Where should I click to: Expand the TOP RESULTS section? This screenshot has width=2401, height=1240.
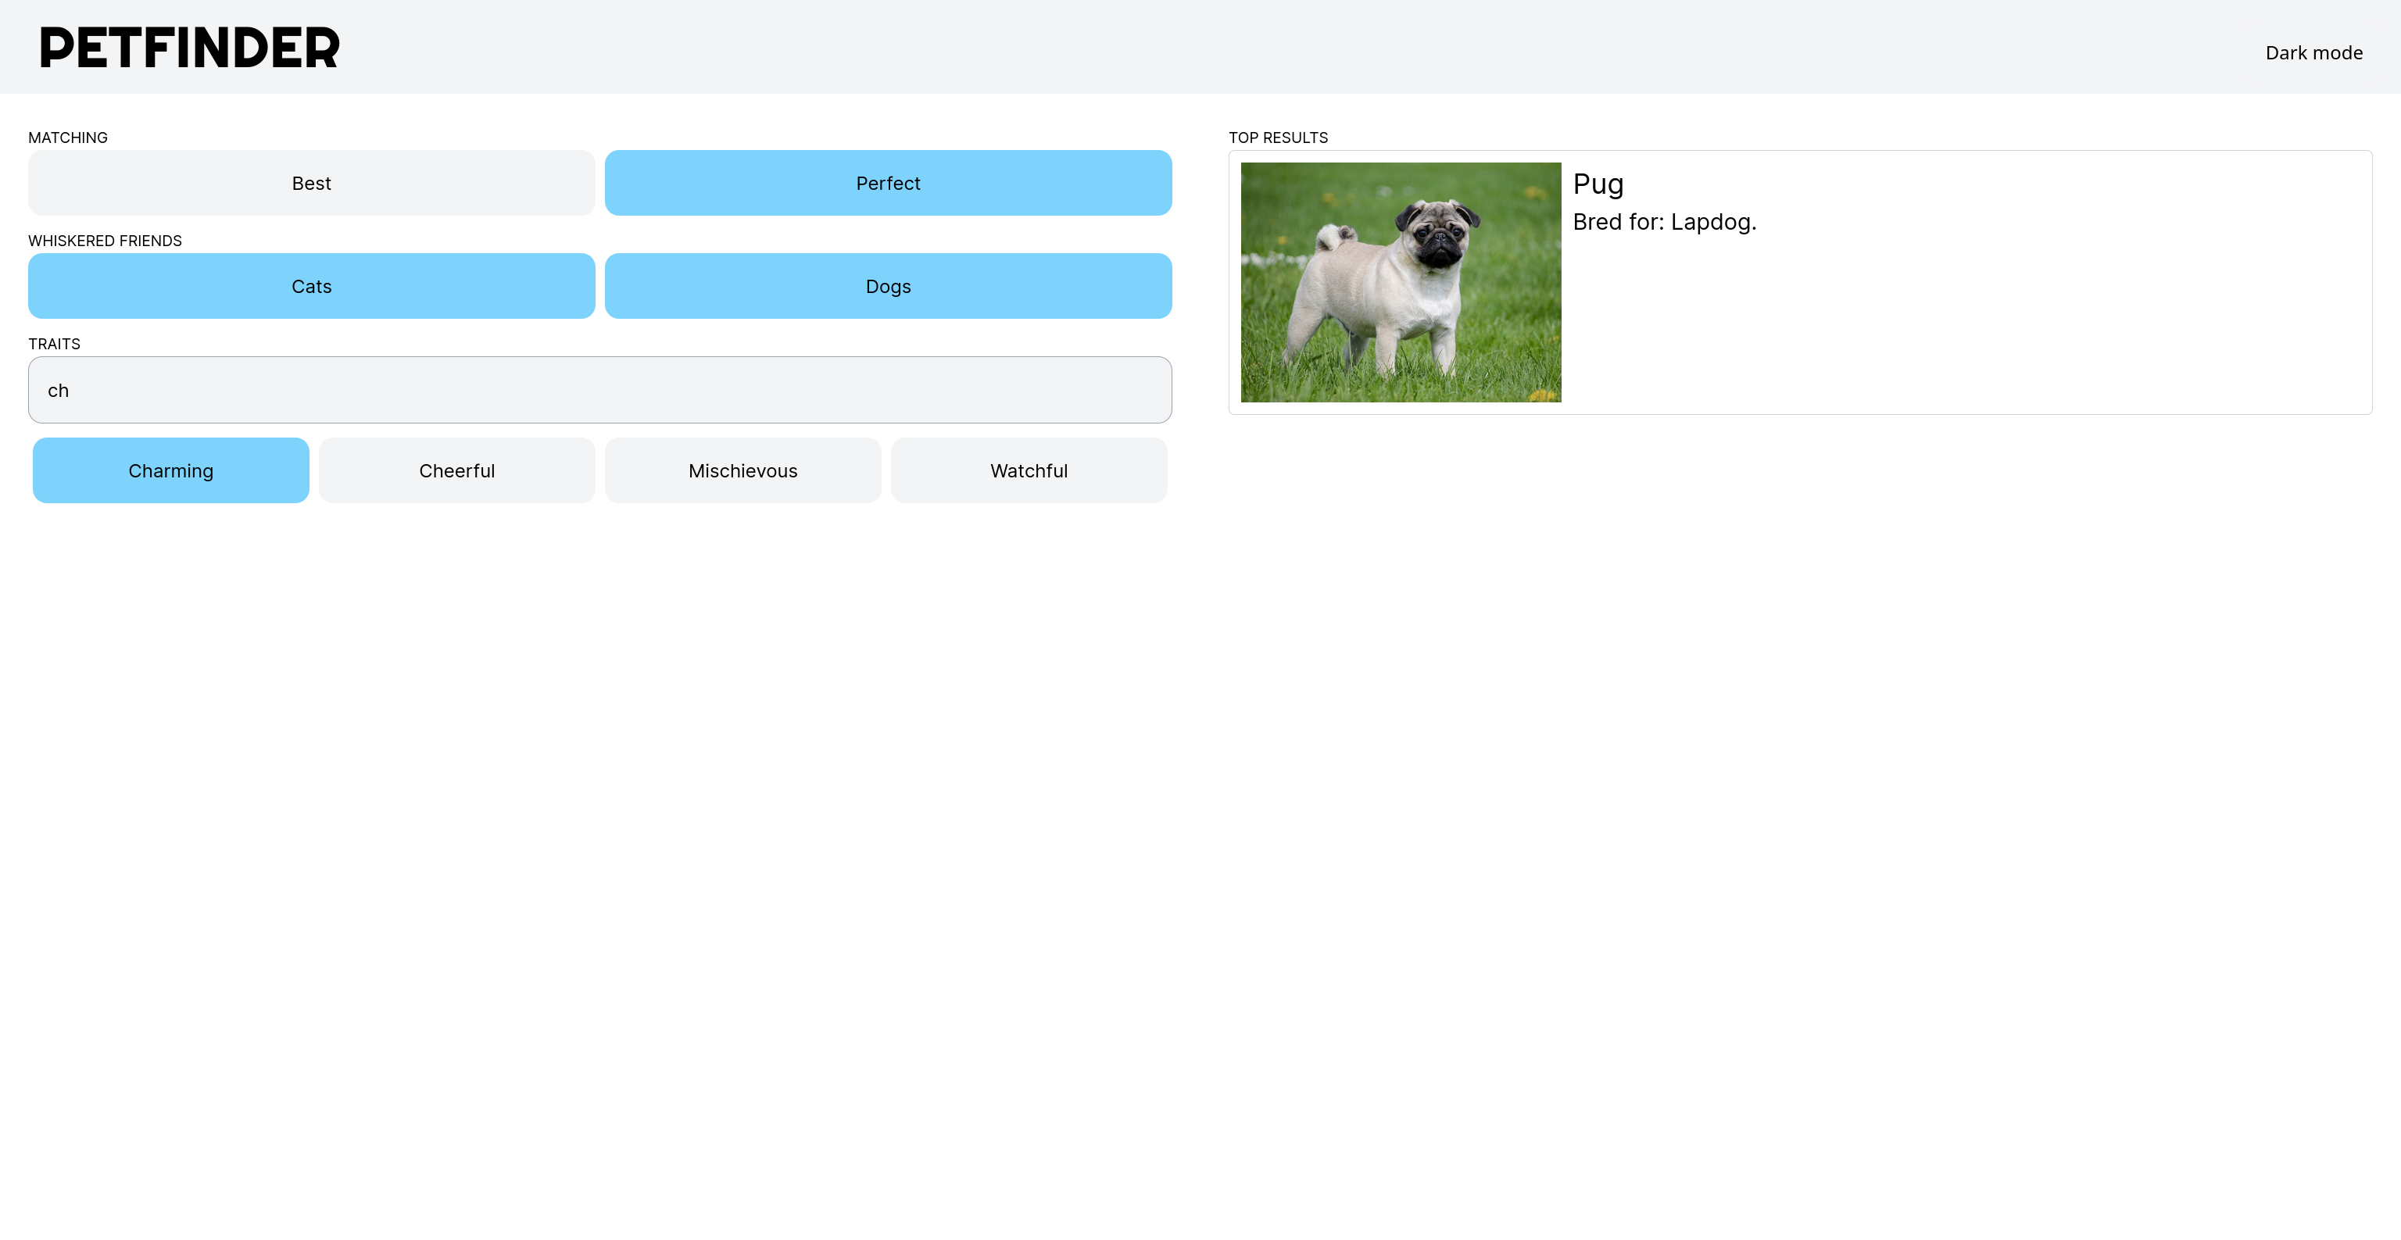pos(1278,139)
